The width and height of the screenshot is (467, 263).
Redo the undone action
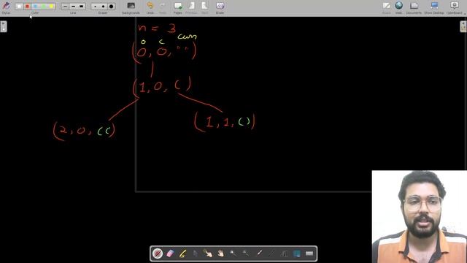tap(162, 8)
